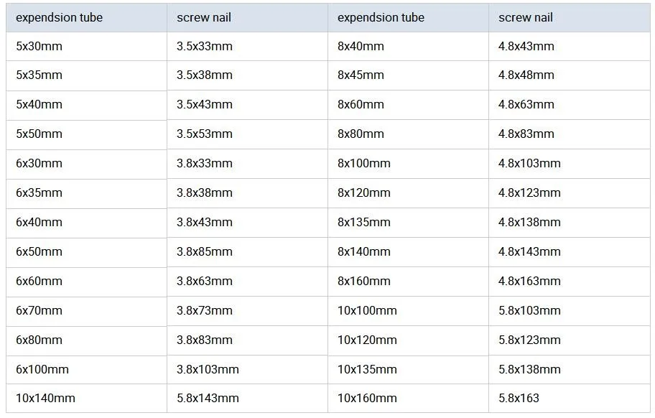Select the 4.8x43mm table cell
655x418 pixels.
coord(526,46)
